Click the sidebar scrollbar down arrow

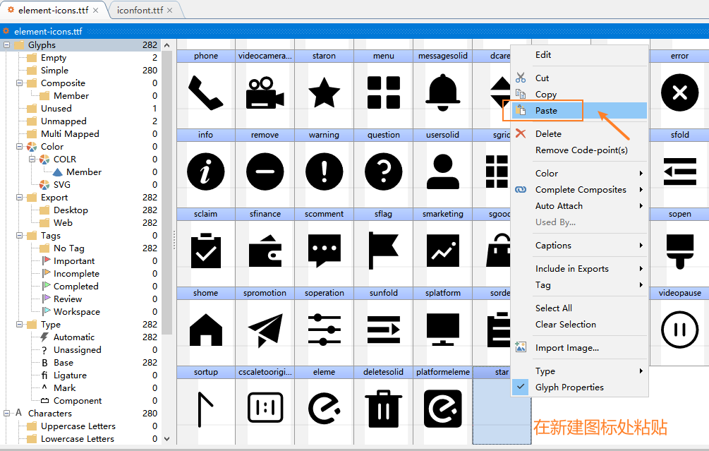tap(167, 439)
